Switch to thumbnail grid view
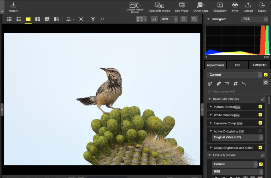The width and height of the screenshot is (271, 178). click(10, 19)
